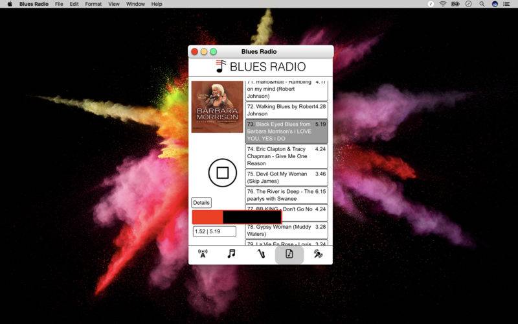Select track 75 Devil Got My Woman
518x324 pixels.
click(286, 178)
